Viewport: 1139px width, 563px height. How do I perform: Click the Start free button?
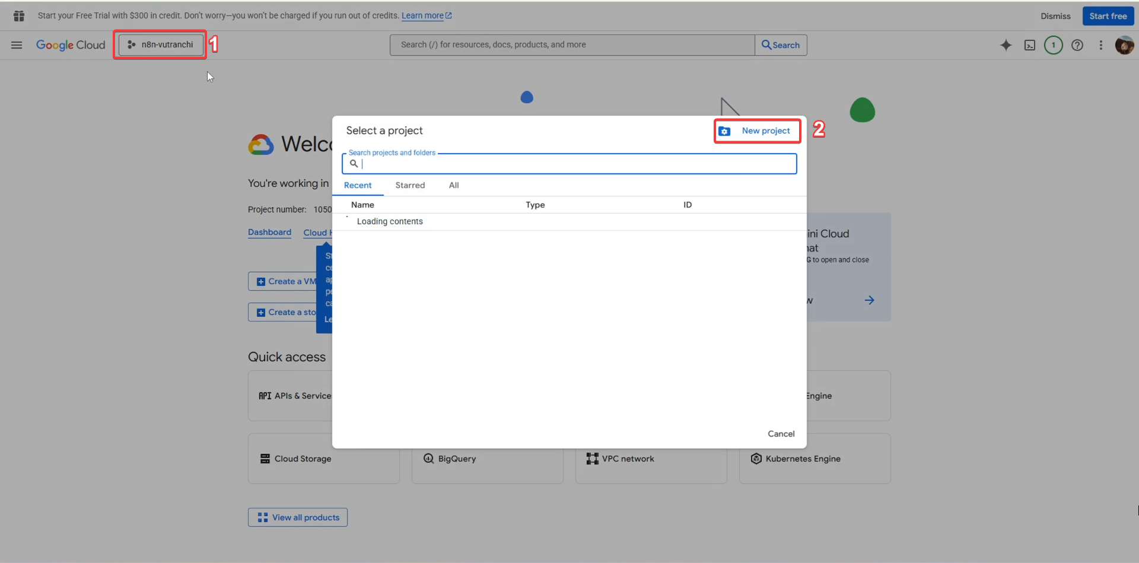[x=1108, y=16]
